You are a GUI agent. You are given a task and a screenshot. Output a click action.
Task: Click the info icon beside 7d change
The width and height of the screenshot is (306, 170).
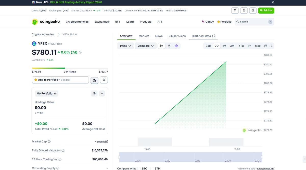80,52
